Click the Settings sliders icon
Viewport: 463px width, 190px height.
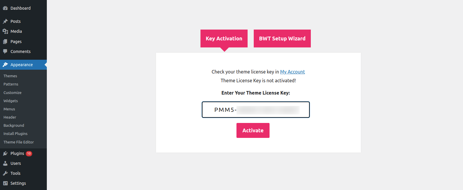[5, 183]
